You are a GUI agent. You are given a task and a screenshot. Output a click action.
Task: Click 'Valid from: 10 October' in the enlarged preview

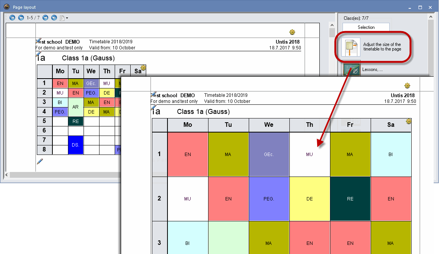tap(227, 101)
